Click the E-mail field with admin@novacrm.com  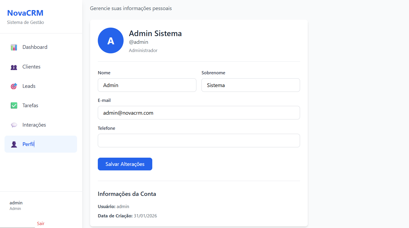[199, 113]
